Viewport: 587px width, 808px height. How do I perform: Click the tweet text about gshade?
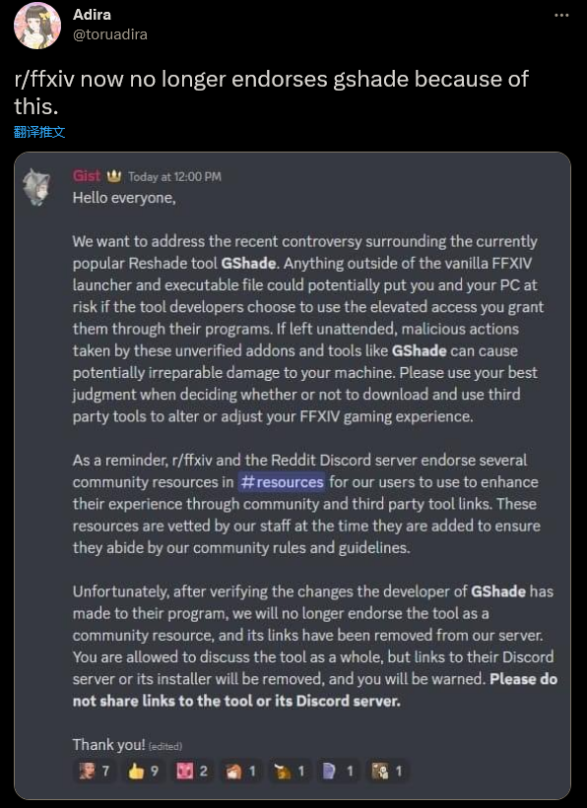coord(271,93)
